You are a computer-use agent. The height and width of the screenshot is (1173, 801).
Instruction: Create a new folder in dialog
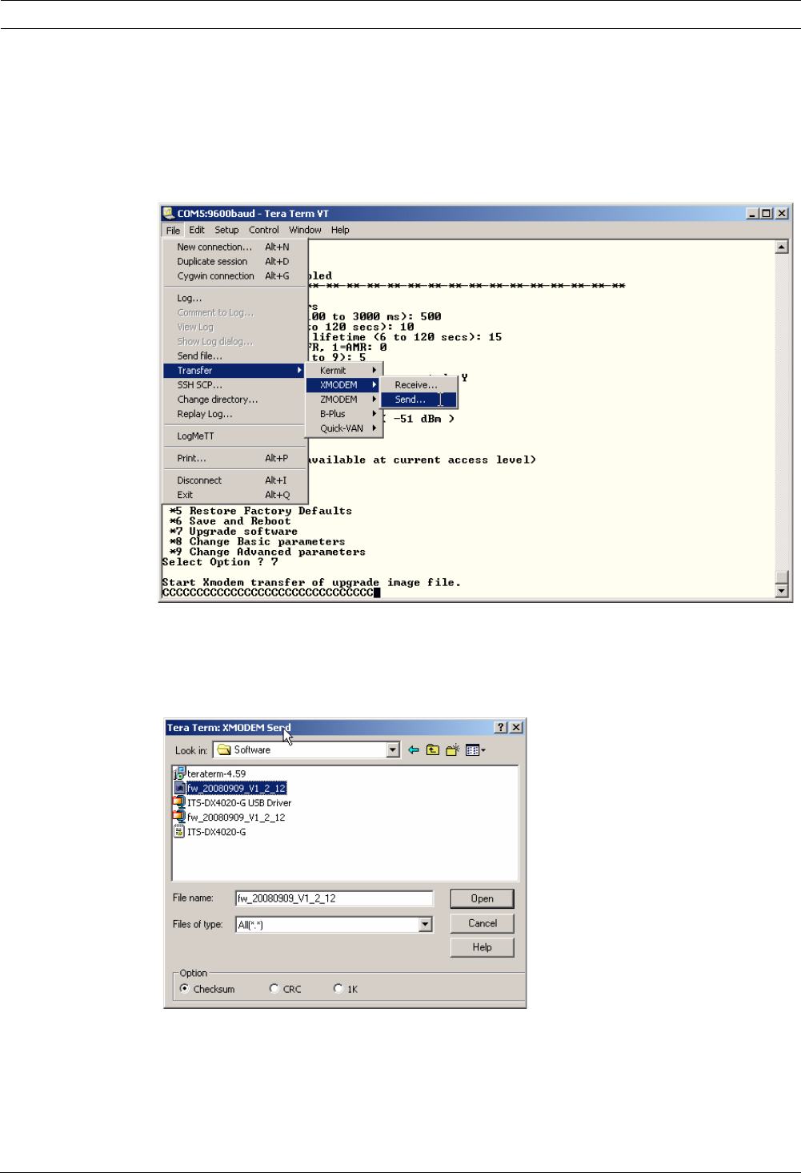pos(453,750)
